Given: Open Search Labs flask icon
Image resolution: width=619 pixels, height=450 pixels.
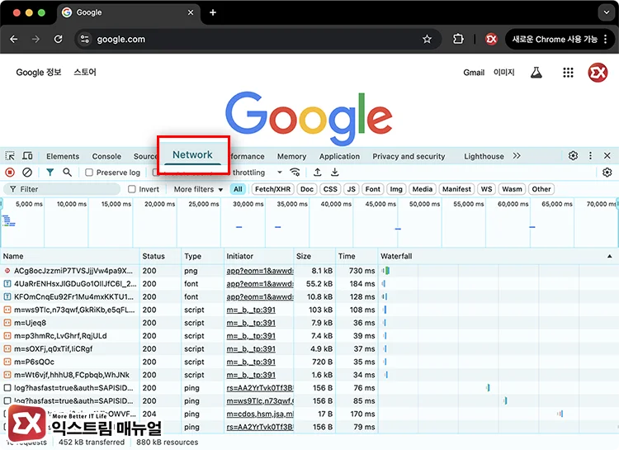Looking at the screenshot, I should click(x=536, y=73).
